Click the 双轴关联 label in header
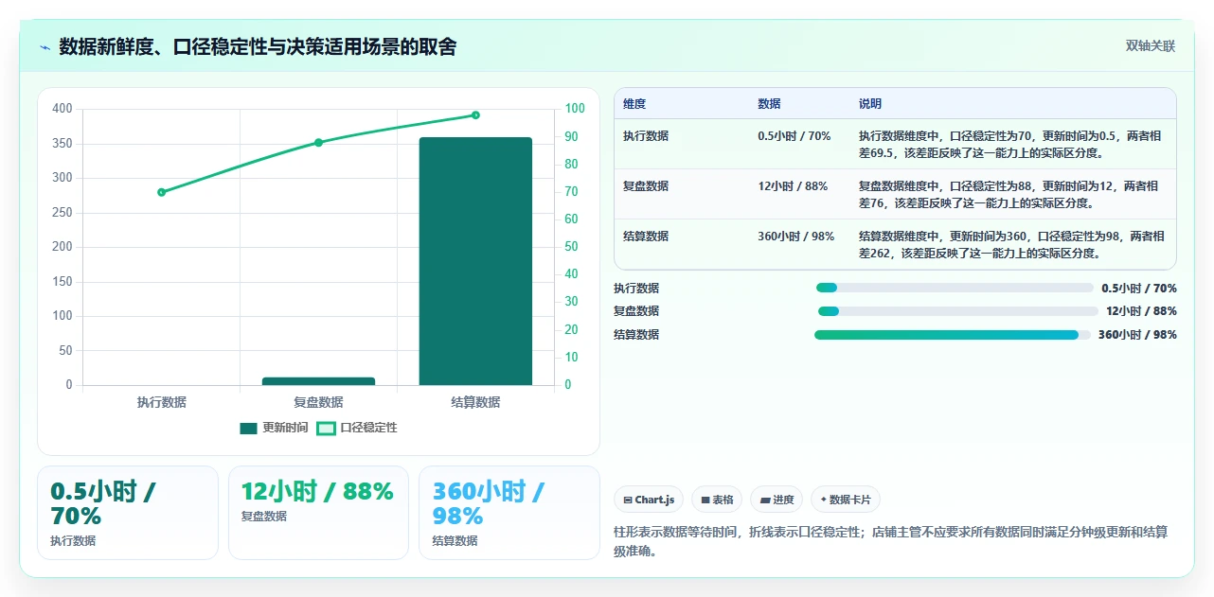The image size is (1214, 597). [x=1151, y=46]
